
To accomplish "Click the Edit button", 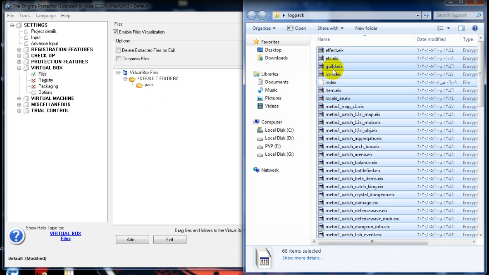I will coord(169,239).
